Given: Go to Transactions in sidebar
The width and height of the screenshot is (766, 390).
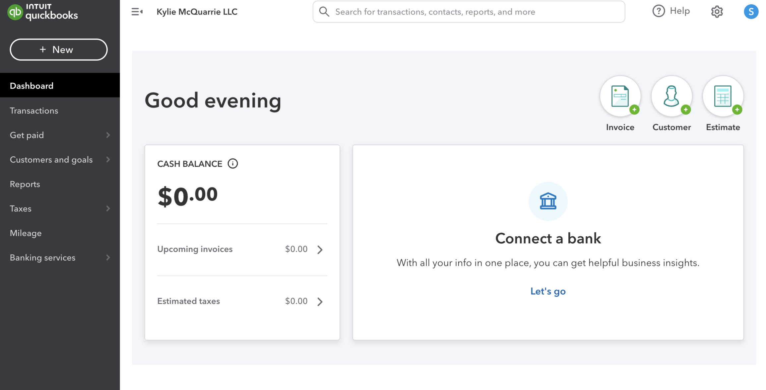Looking at the screenshot, I should point(34,111).
